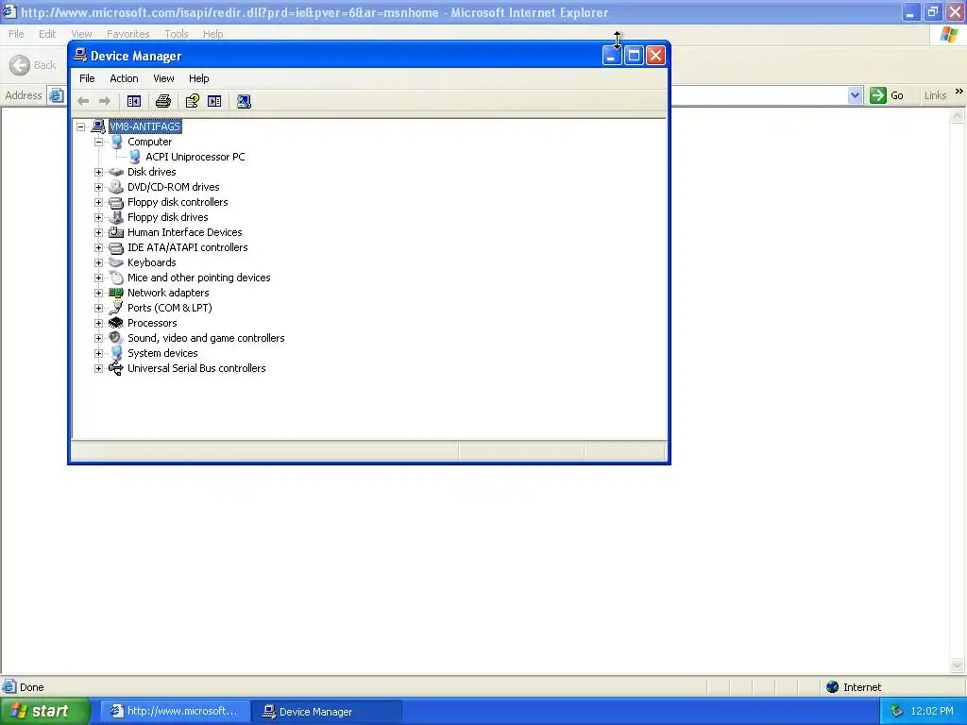Expand the Floppy disk drives node

pos(98,217)
